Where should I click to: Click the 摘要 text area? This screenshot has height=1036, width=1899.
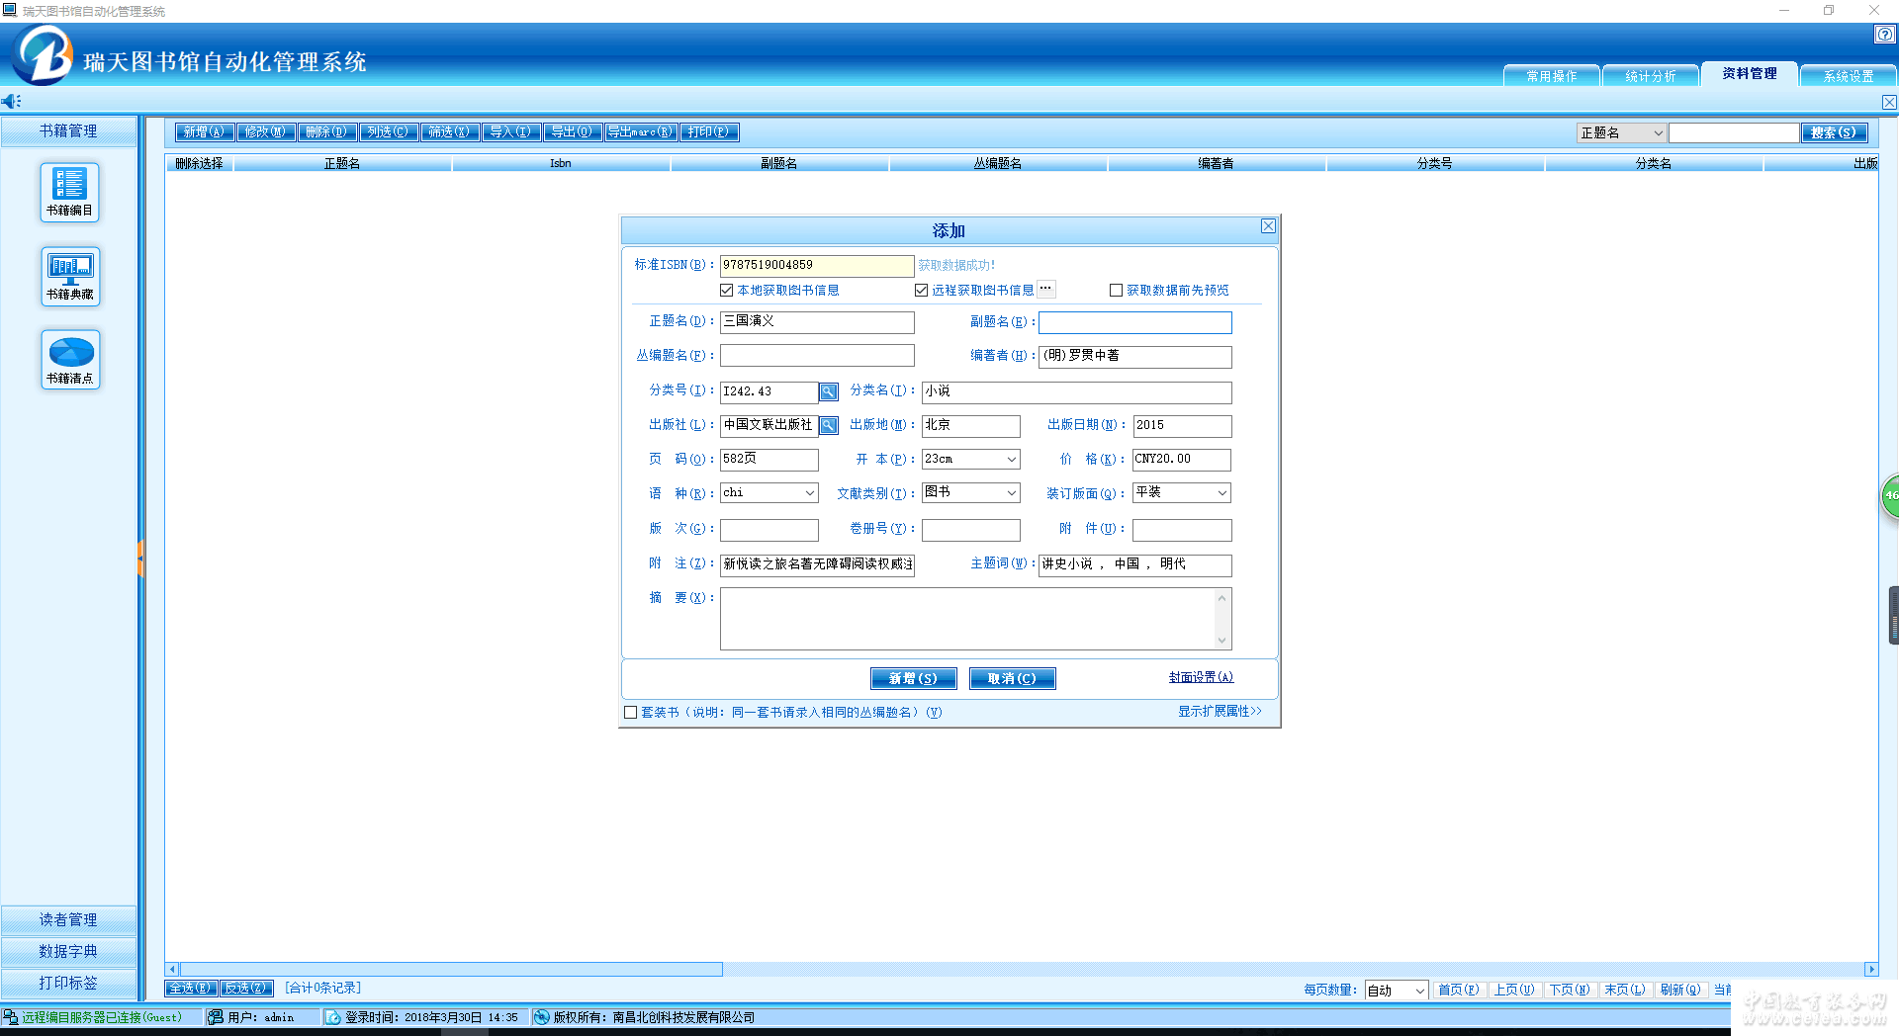pyautogui.click(x=967, y=619)
